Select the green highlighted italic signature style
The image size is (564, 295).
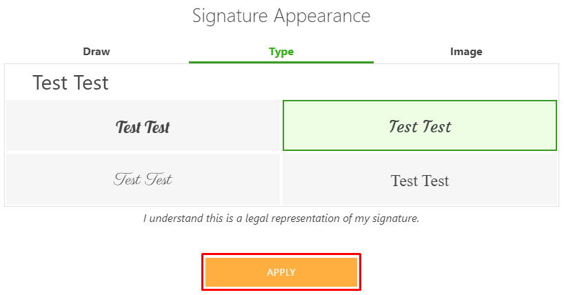[420, 125]
